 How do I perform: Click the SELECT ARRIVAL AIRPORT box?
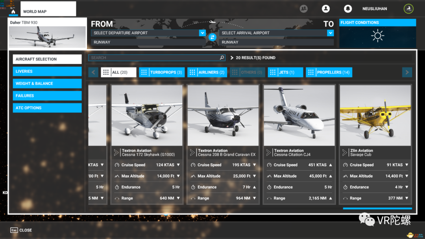click(276, 33)
